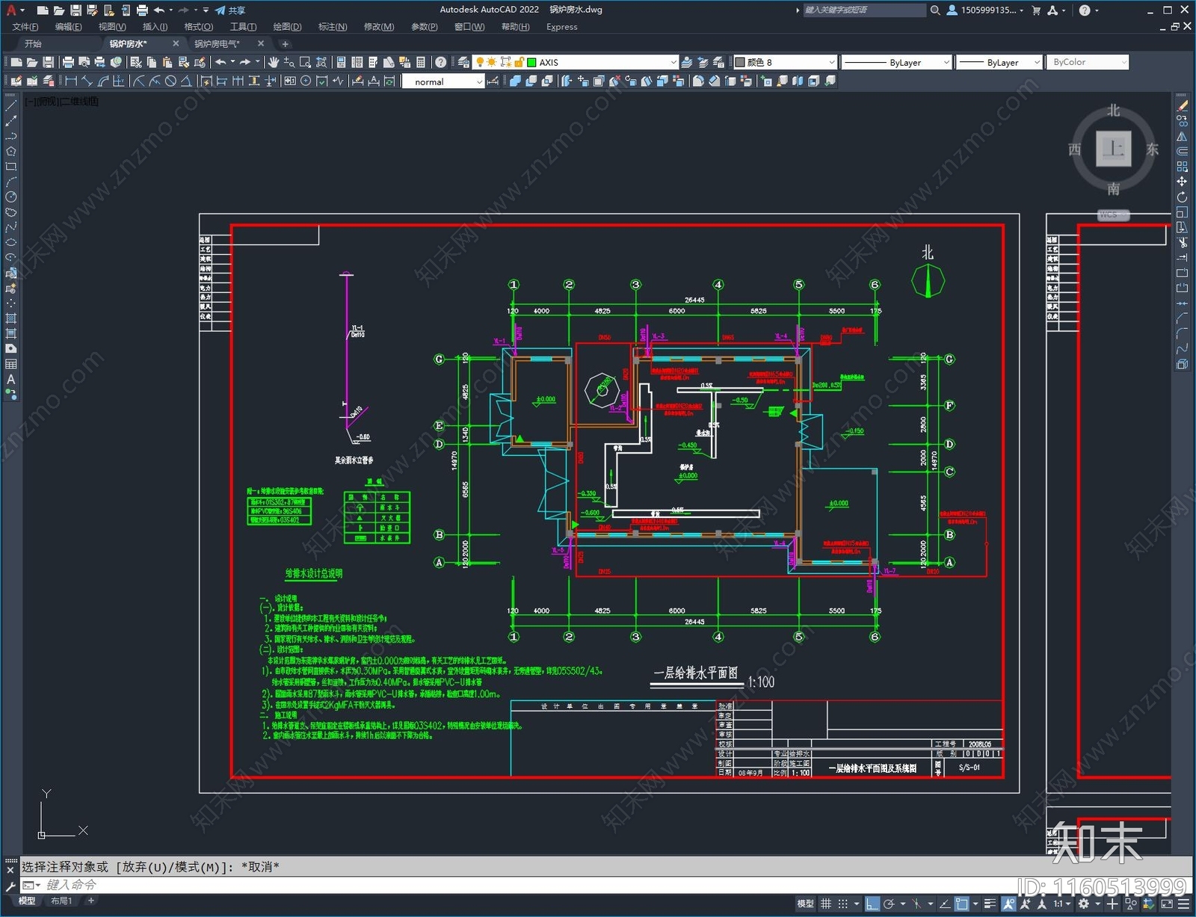Click the 布局1 layout tab
1196x917 pixels.
[x=61, y=901]
